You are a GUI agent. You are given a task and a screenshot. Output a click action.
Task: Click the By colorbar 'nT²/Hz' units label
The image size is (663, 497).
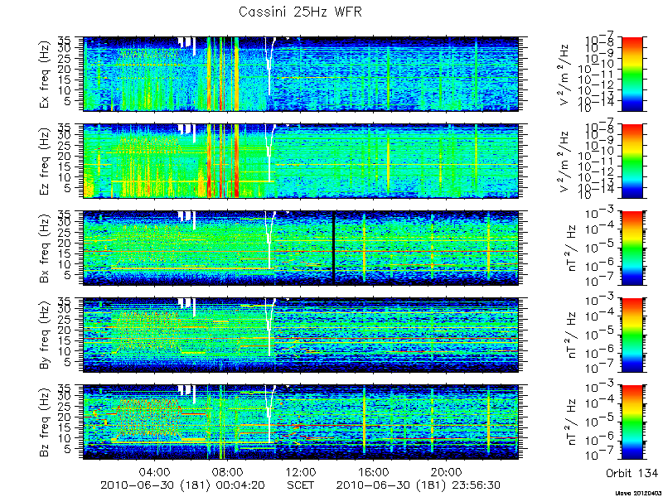572,335
